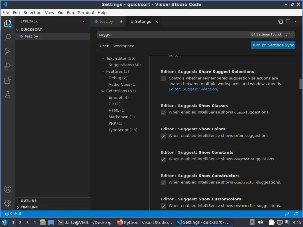
Task: Collapse the Features settings group
Action: (x=103, y=72)
